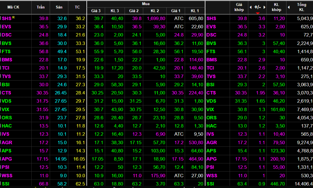Image resolution: width=313 pixels, height=188 pixels.
Task: Open AGR ticker in the Mã CK column
Action: (x=7, y=142)
